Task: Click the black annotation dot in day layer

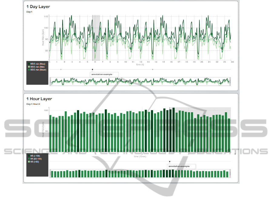Action: [x=92, y=69]
